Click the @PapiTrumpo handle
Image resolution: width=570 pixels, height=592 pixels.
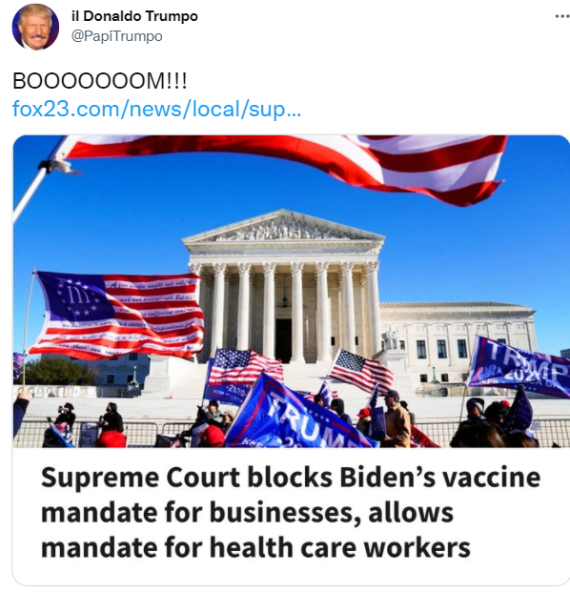(x=116, y=36)
